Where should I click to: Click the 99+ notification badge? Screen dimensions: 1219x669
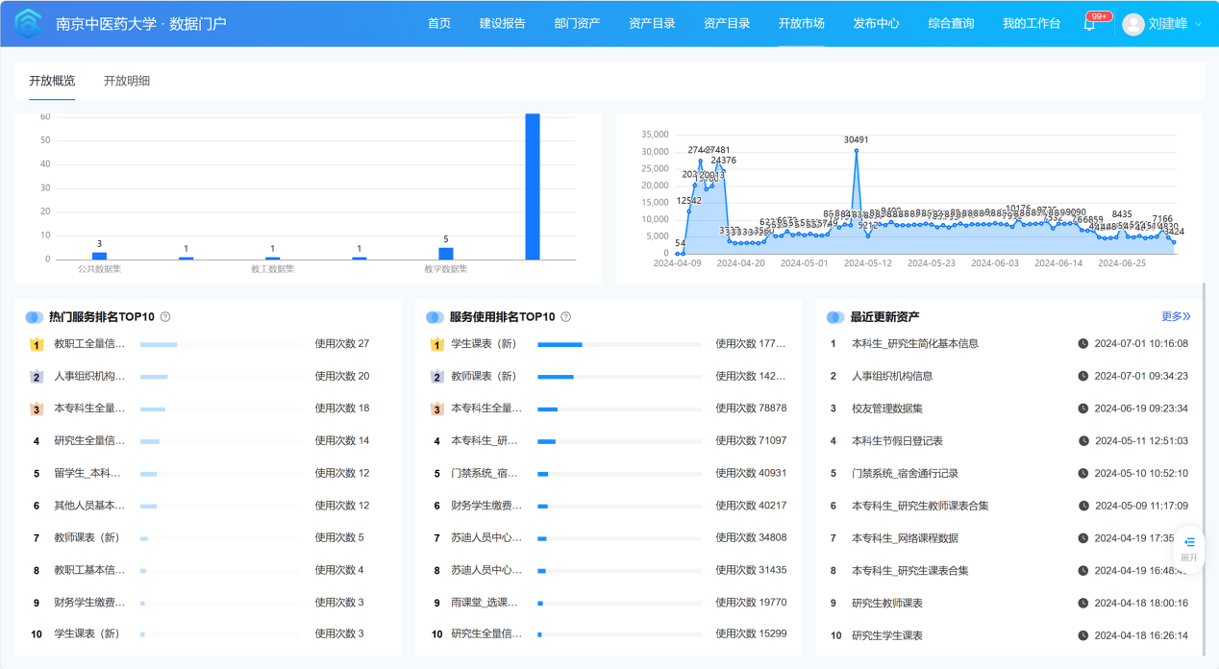tap(1098, 16)
